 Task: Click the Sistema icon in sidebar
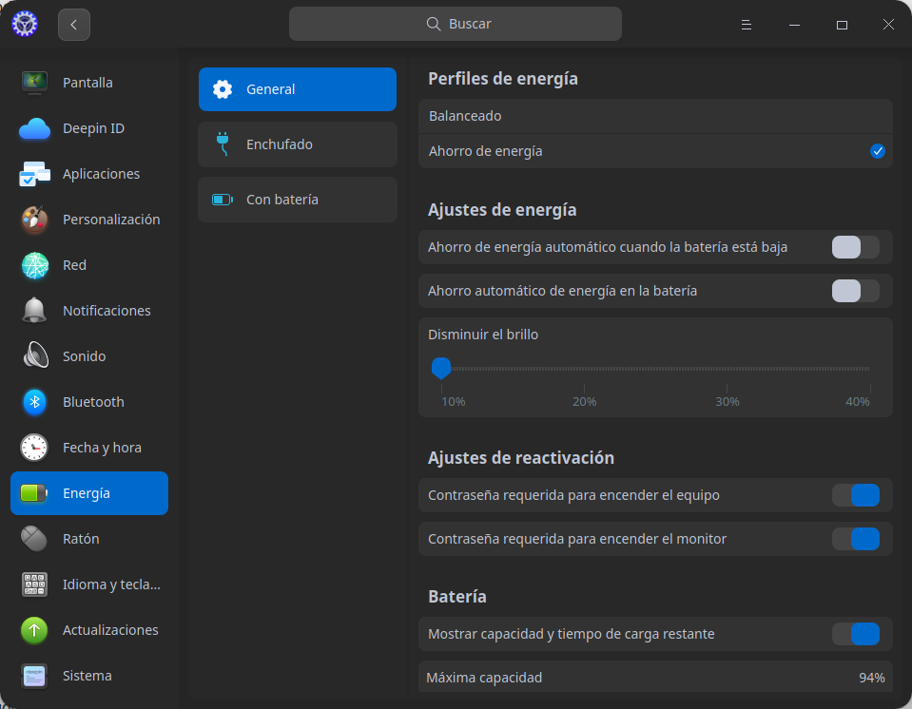tap(34, 676)
